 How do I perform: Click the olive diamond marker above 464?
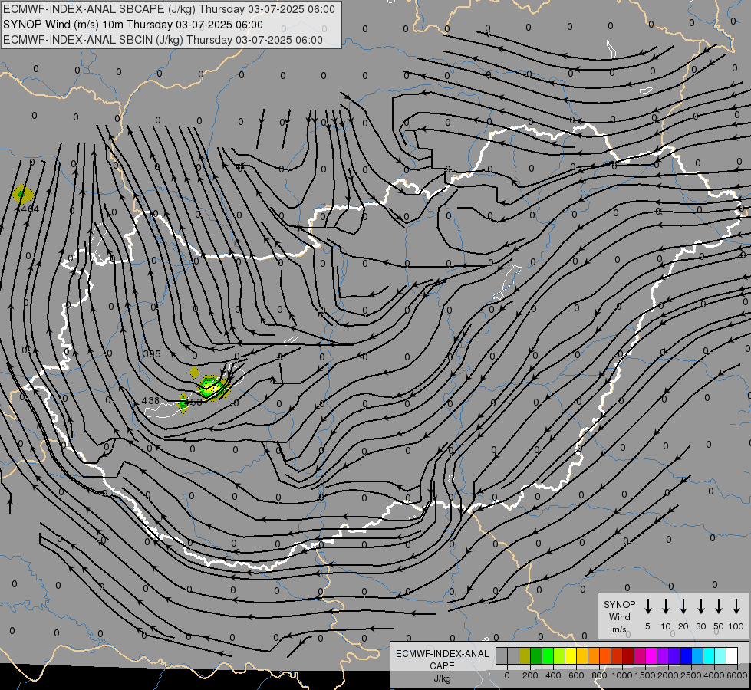[x=22, y=195]
